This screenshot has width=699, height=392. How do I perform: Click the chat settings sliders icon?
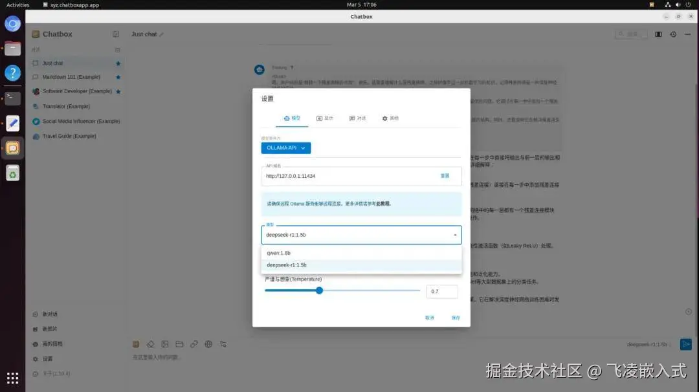[x=223, y=344]
